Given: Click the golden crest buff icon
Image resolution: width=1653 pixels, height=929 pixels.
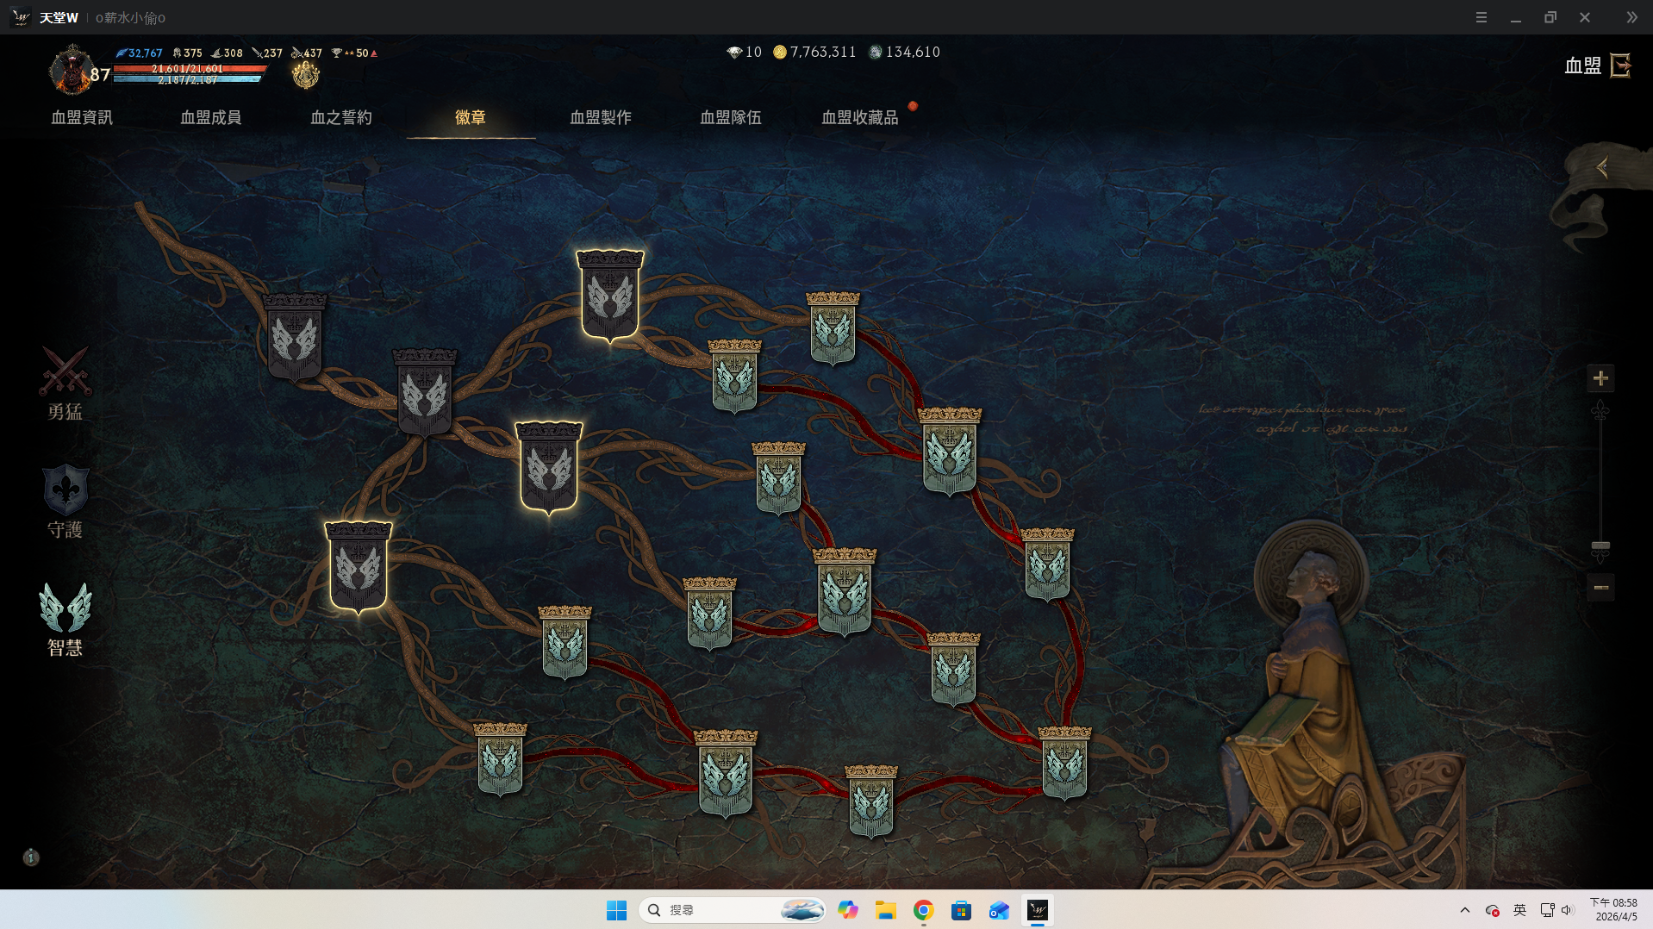Looking at the screenshot, I should point(305,75).
